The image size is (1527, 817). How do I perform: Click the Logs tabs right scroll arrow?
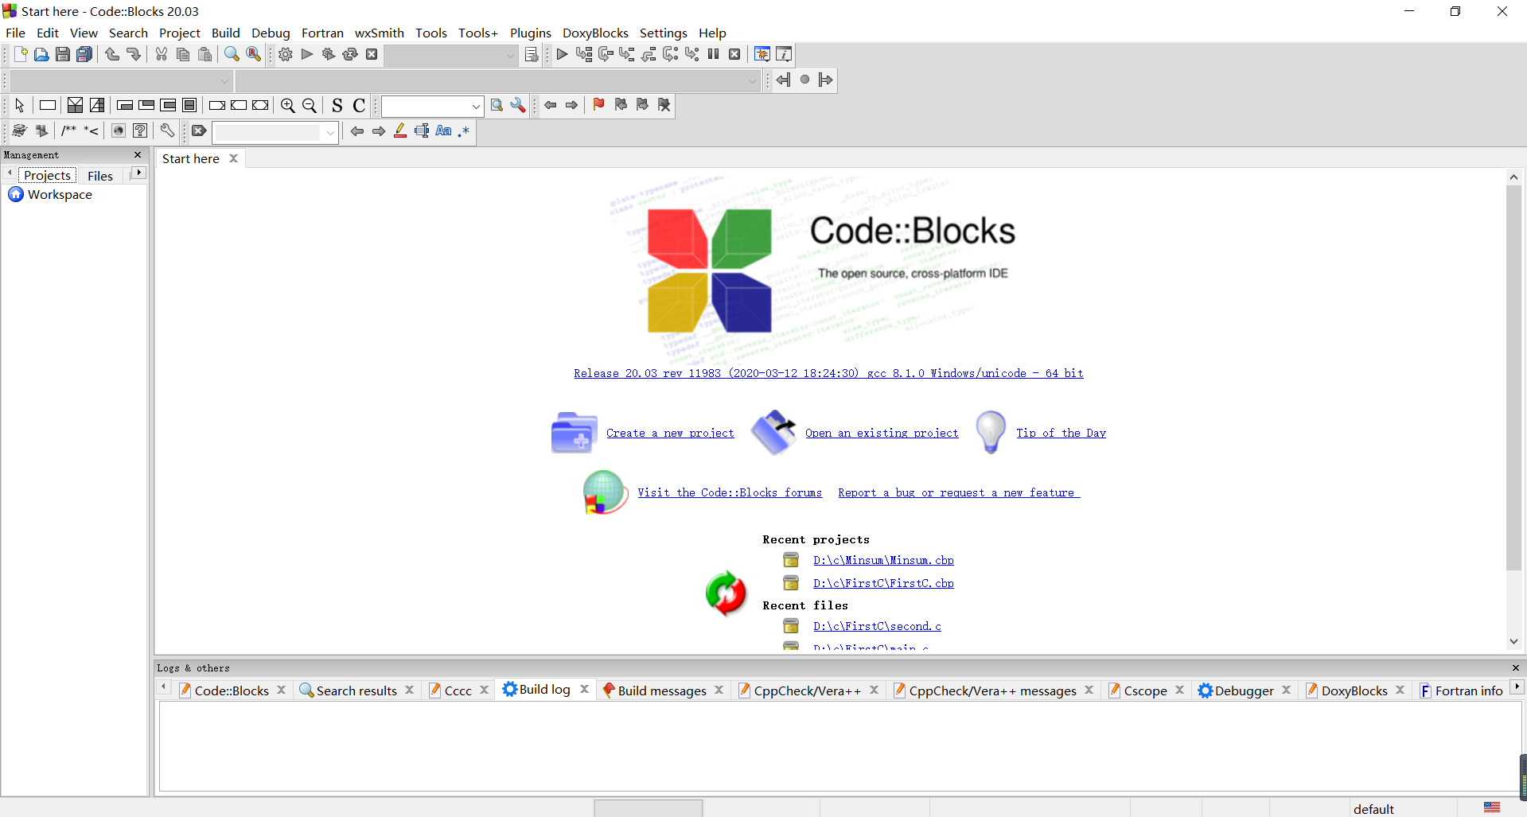pyautogui.click(x=1517, y=687)
